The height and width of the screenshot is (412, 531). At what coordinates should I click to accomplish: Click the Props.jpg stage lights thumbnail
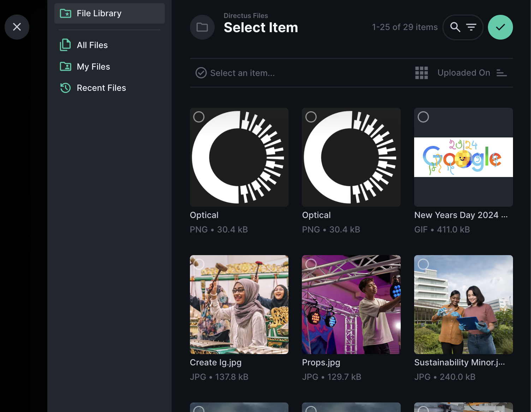(x=351, y=305)
